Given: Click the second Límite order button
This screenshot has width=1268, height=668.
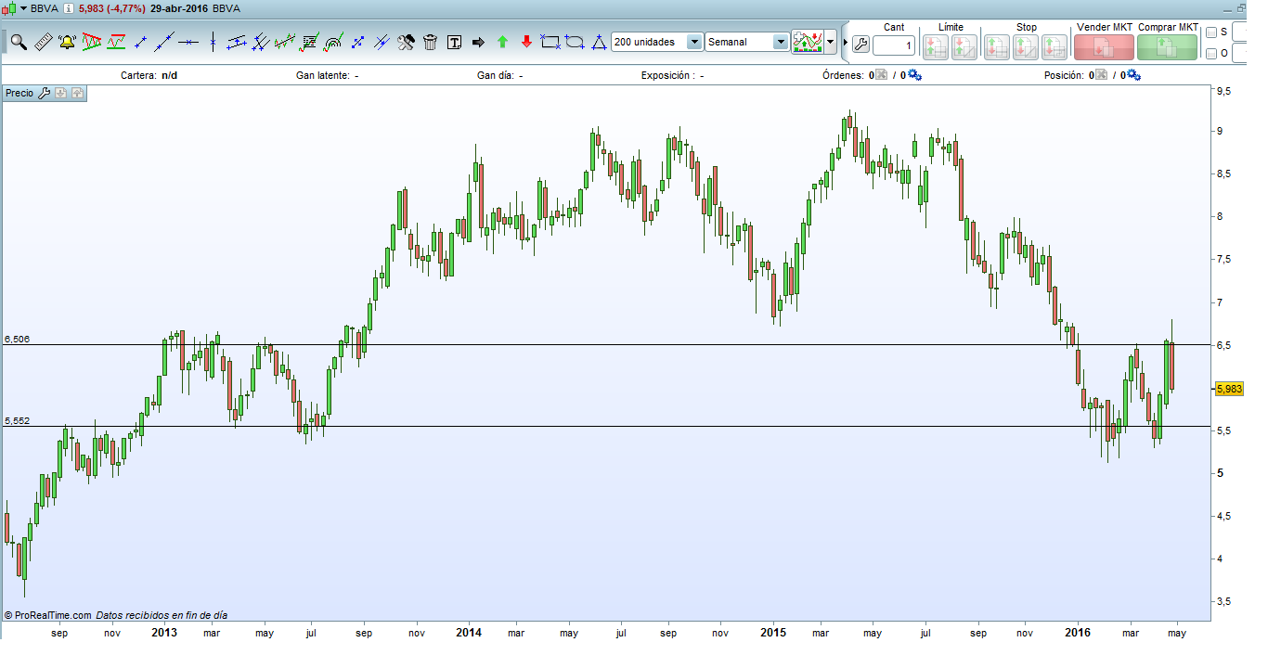Looking at the screenshot, I should coord(964,45).
